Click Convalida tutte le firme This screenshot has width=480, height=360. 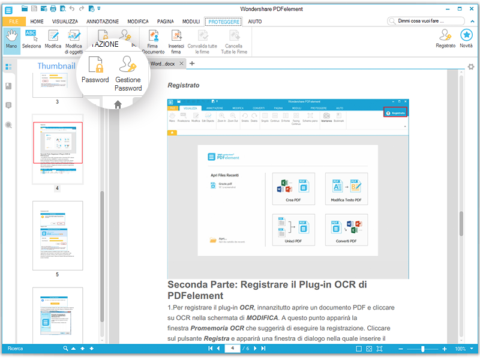[x=202, y=42]
